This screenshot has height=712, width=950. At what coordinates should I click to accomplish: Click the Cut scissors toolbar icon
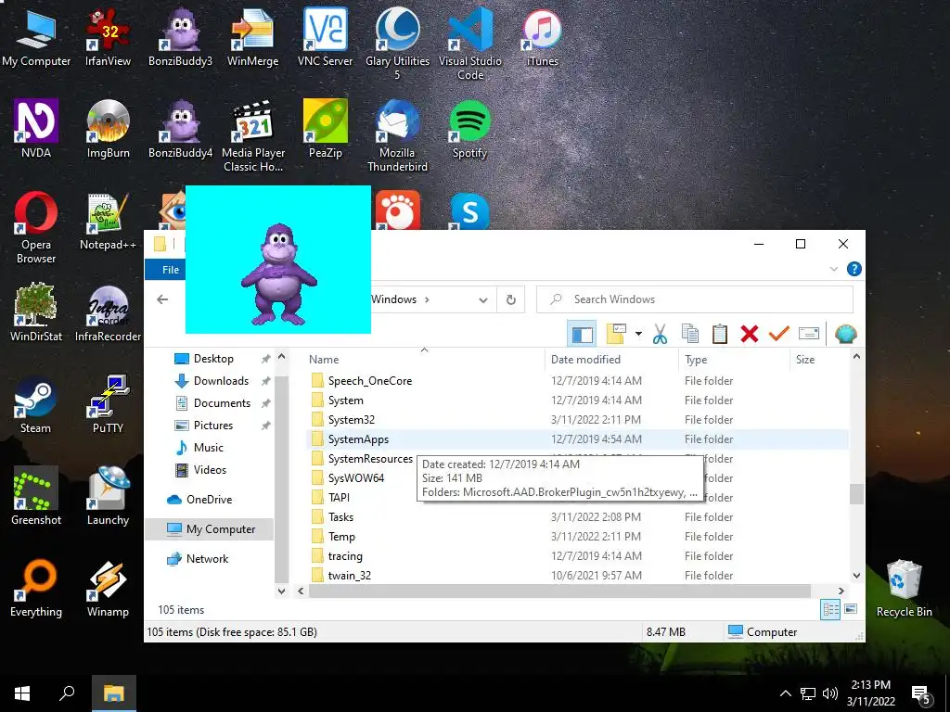[x=660, y=334]
